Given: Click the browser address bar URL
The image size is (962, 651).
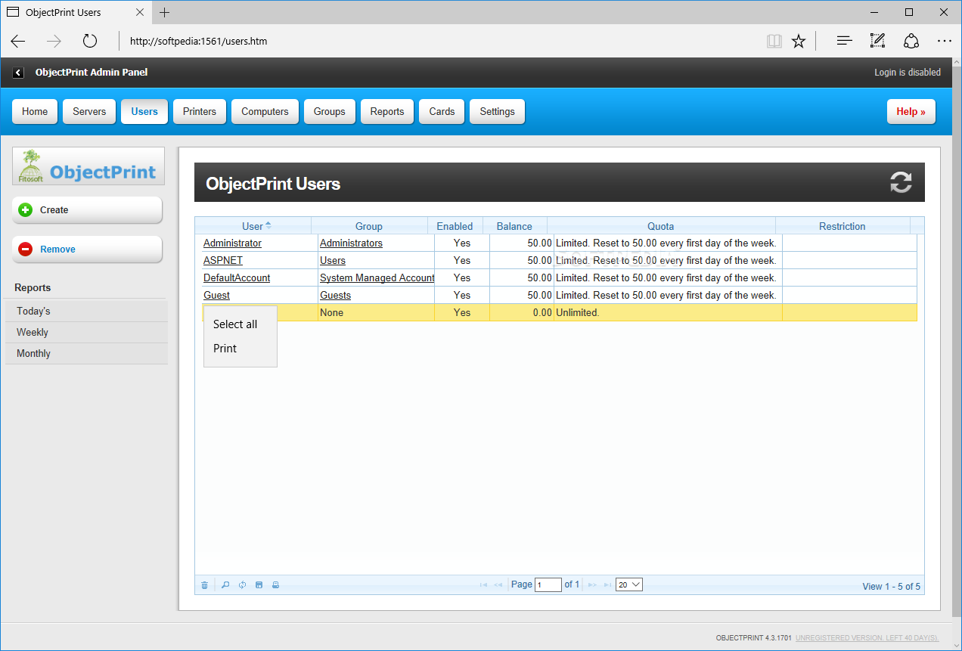Looking at the screenshot, I should point(199,41).
